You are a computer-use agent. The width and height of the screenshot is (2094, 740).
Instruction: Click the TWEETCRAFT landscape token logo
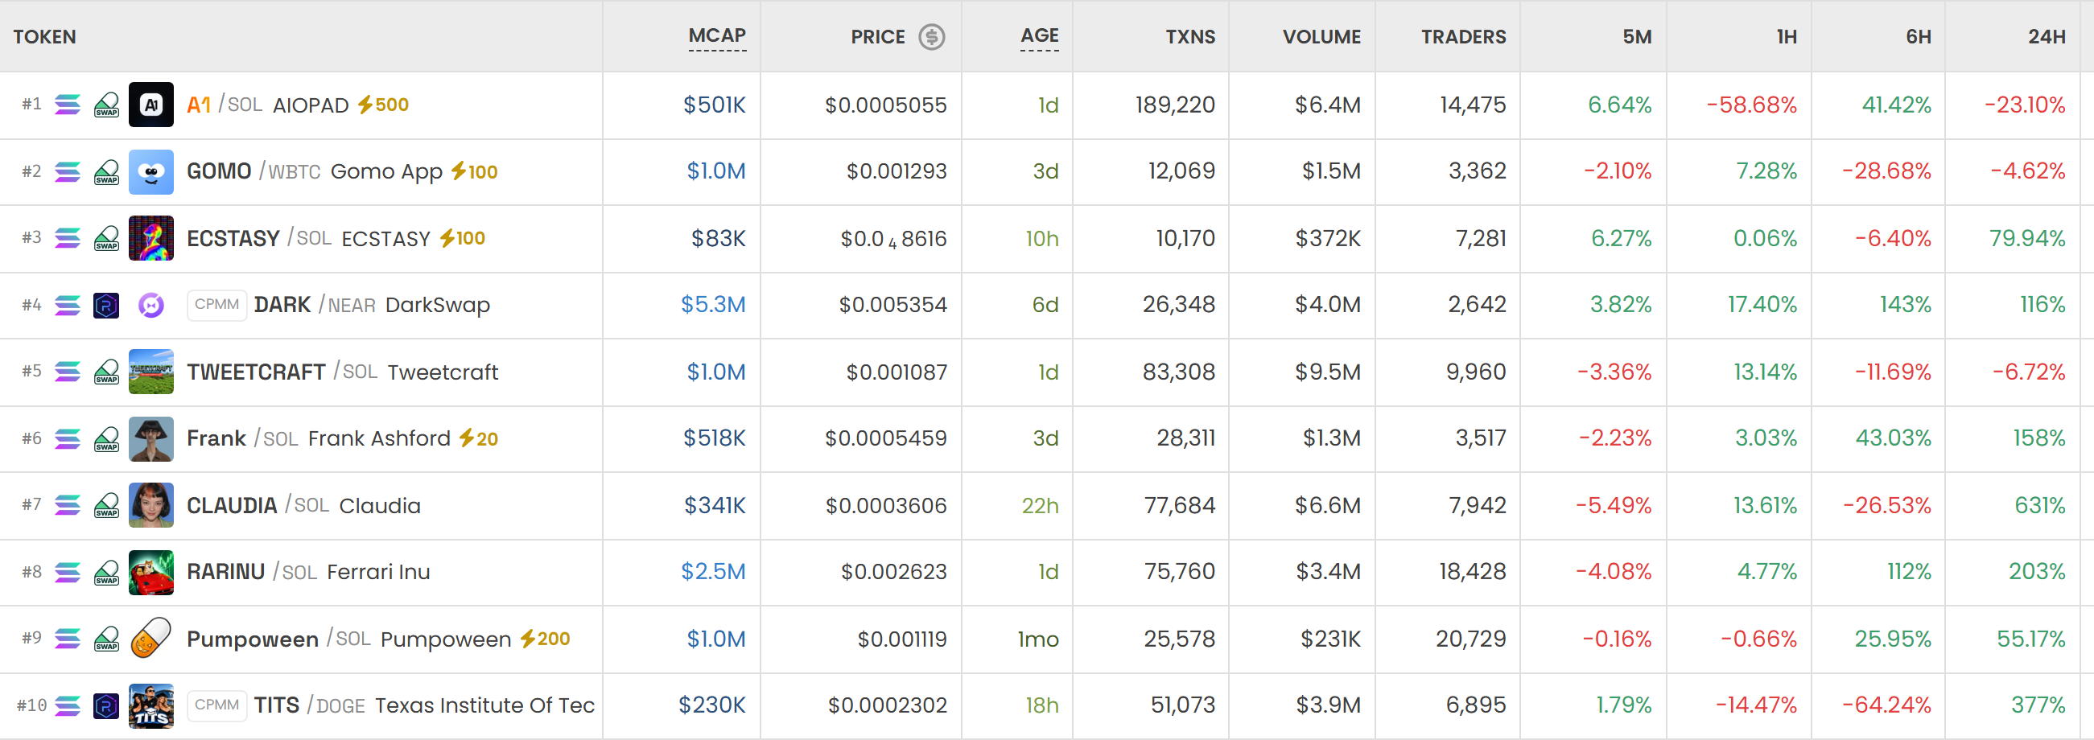click(x=151, y=372)
